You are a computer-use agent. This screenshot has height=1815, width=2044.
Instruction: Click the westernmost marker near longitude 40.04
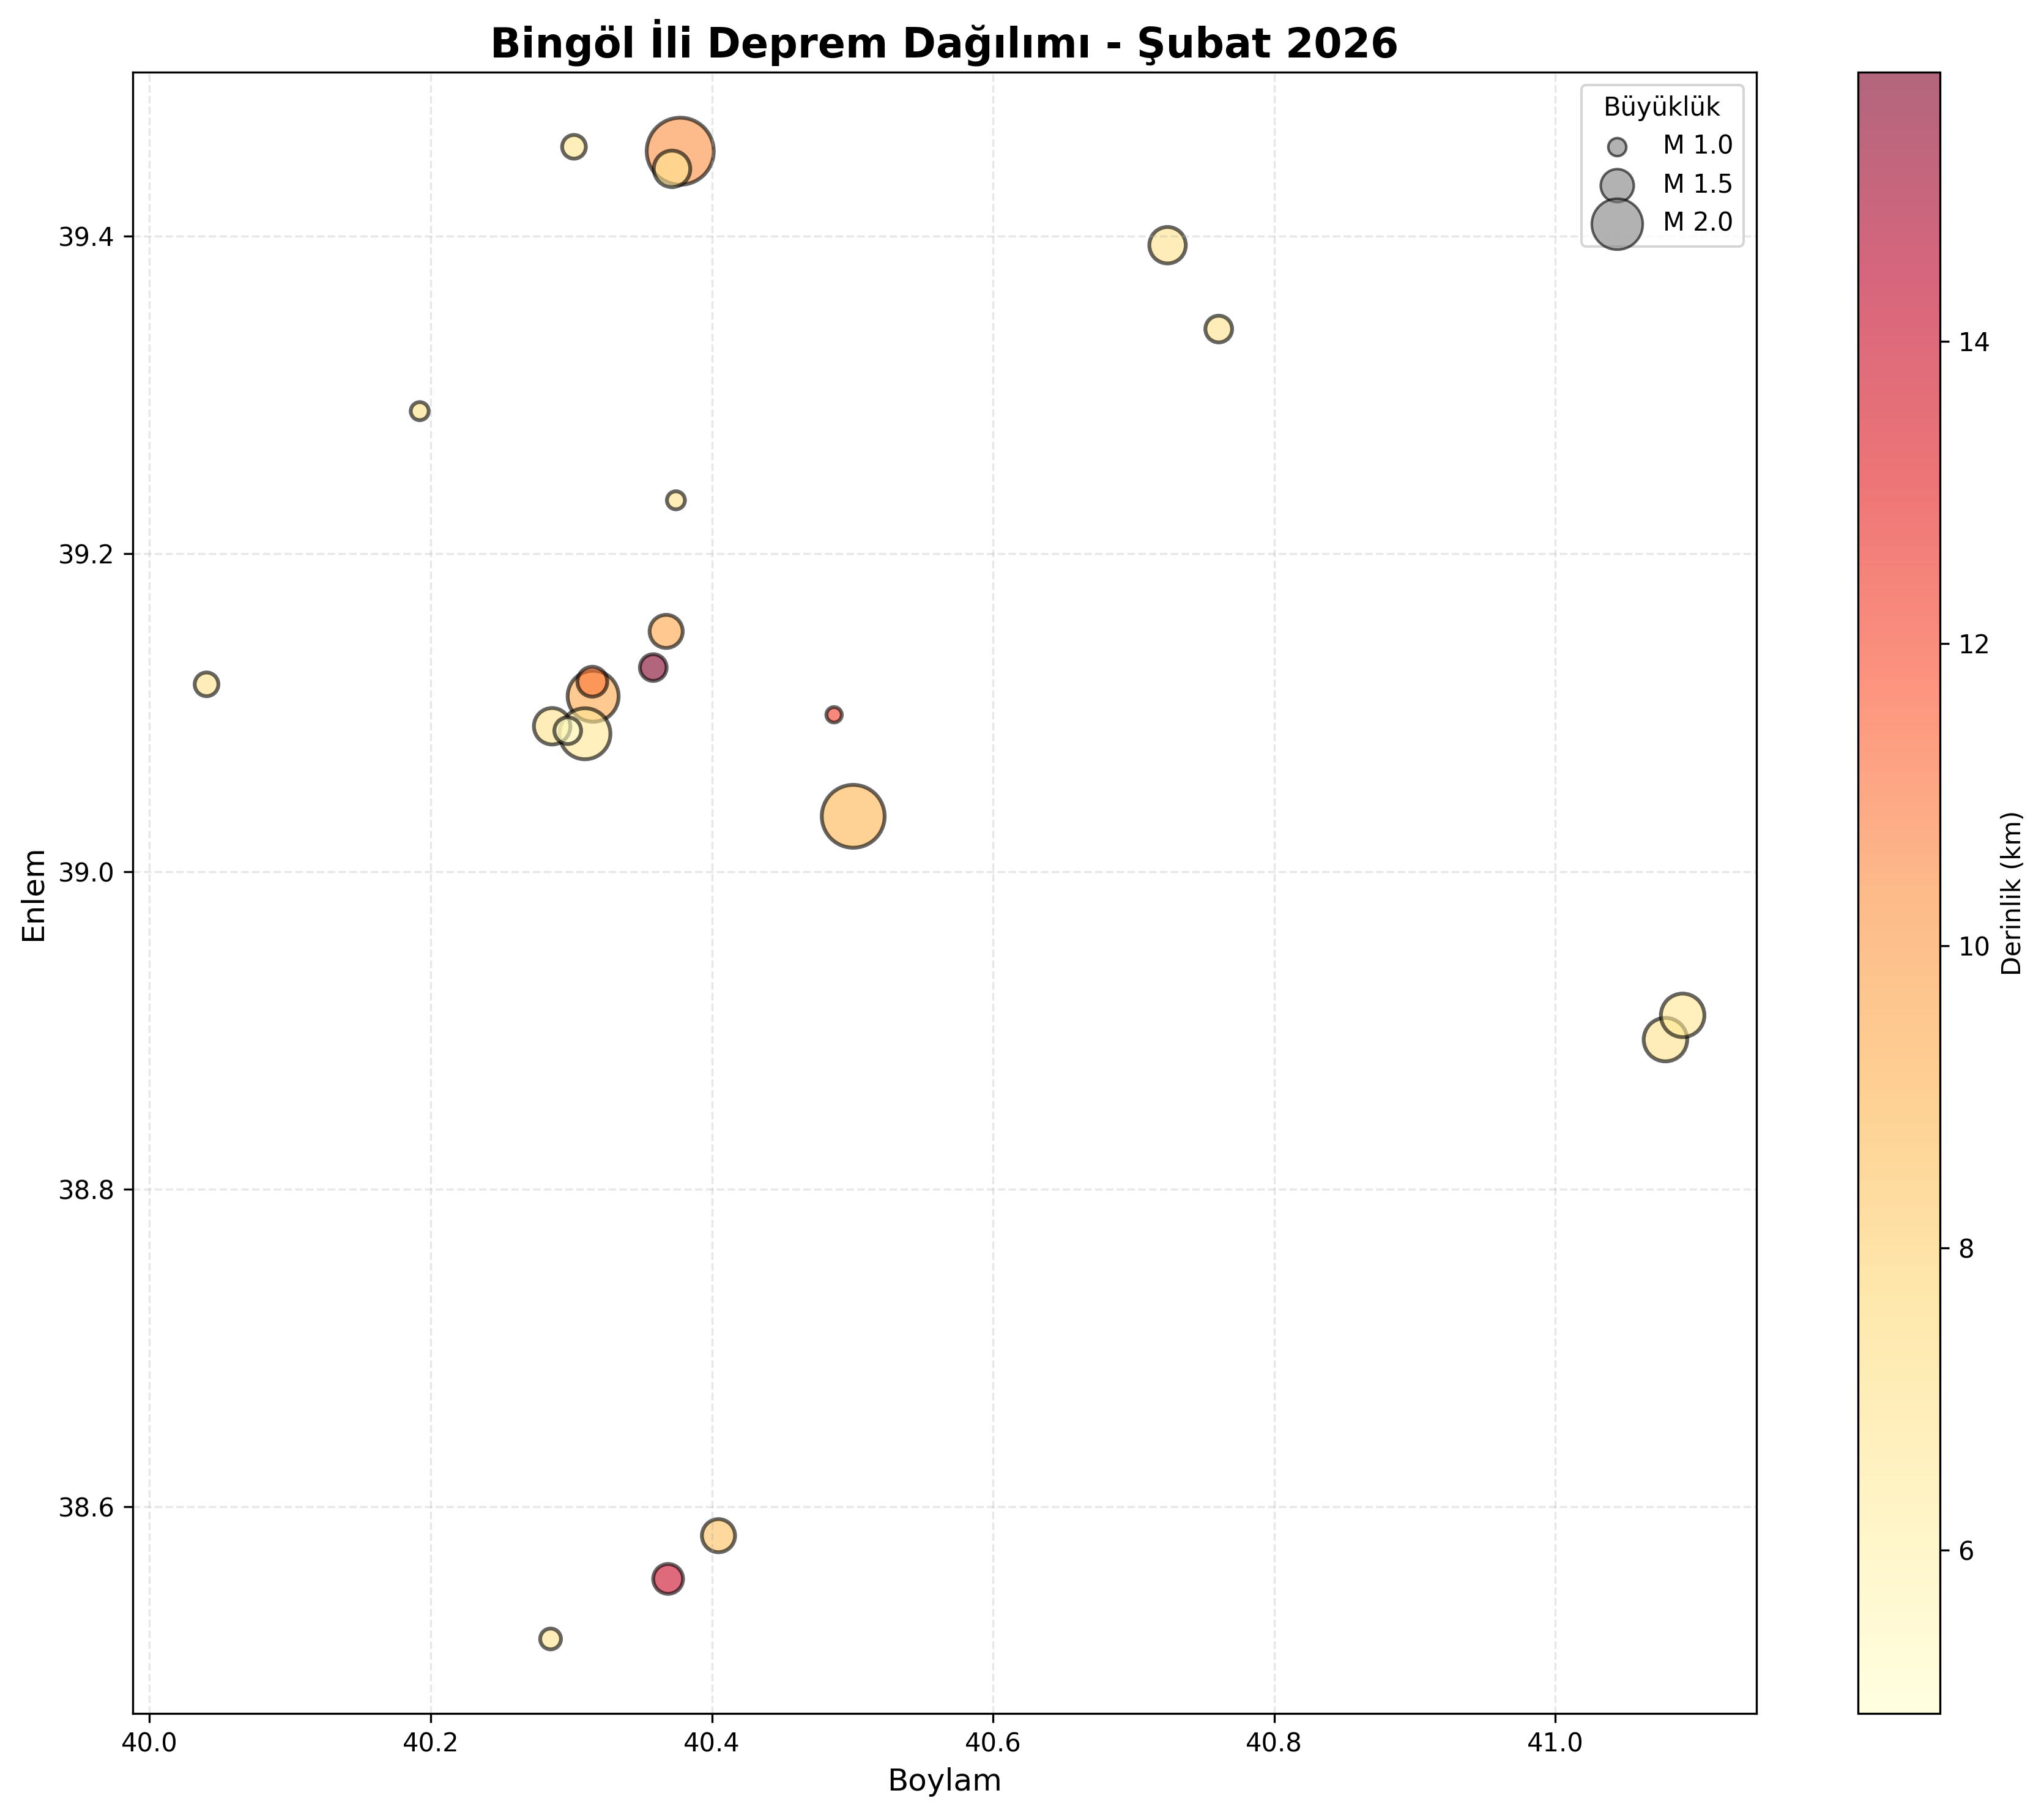tap(206, 684)
